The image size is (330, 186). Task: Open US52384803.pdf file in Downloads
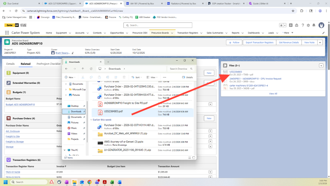pos(113,111)
